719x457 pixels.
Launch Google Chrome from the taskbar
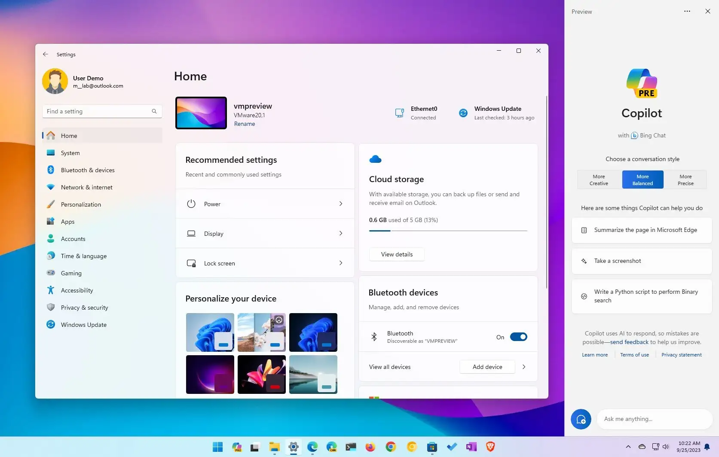click(391, 447)
